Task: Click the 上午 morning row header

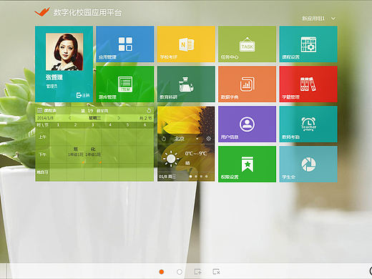Action: click(x=42, y=137)
